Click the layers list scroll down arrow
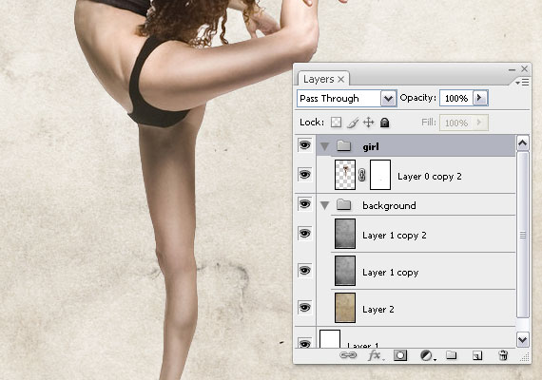Screen dimensions: 542x380 pos(523,339)
